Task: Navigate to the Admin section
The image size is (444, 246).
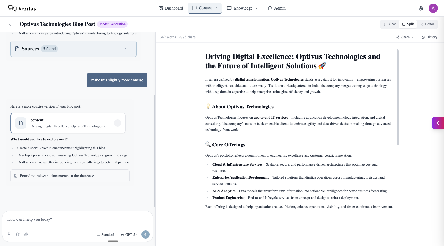Action: (277, 8)
